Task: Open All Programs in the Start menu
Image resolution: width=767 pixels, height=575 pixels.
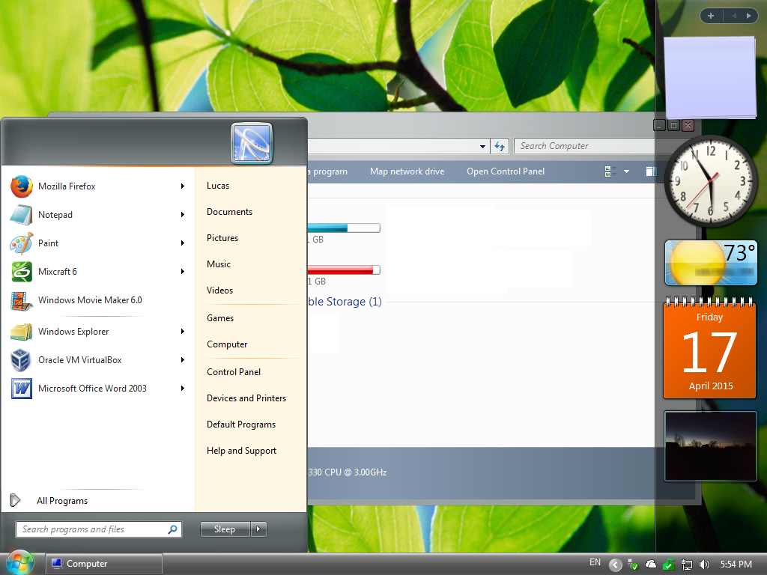Action: pos(62,500)
